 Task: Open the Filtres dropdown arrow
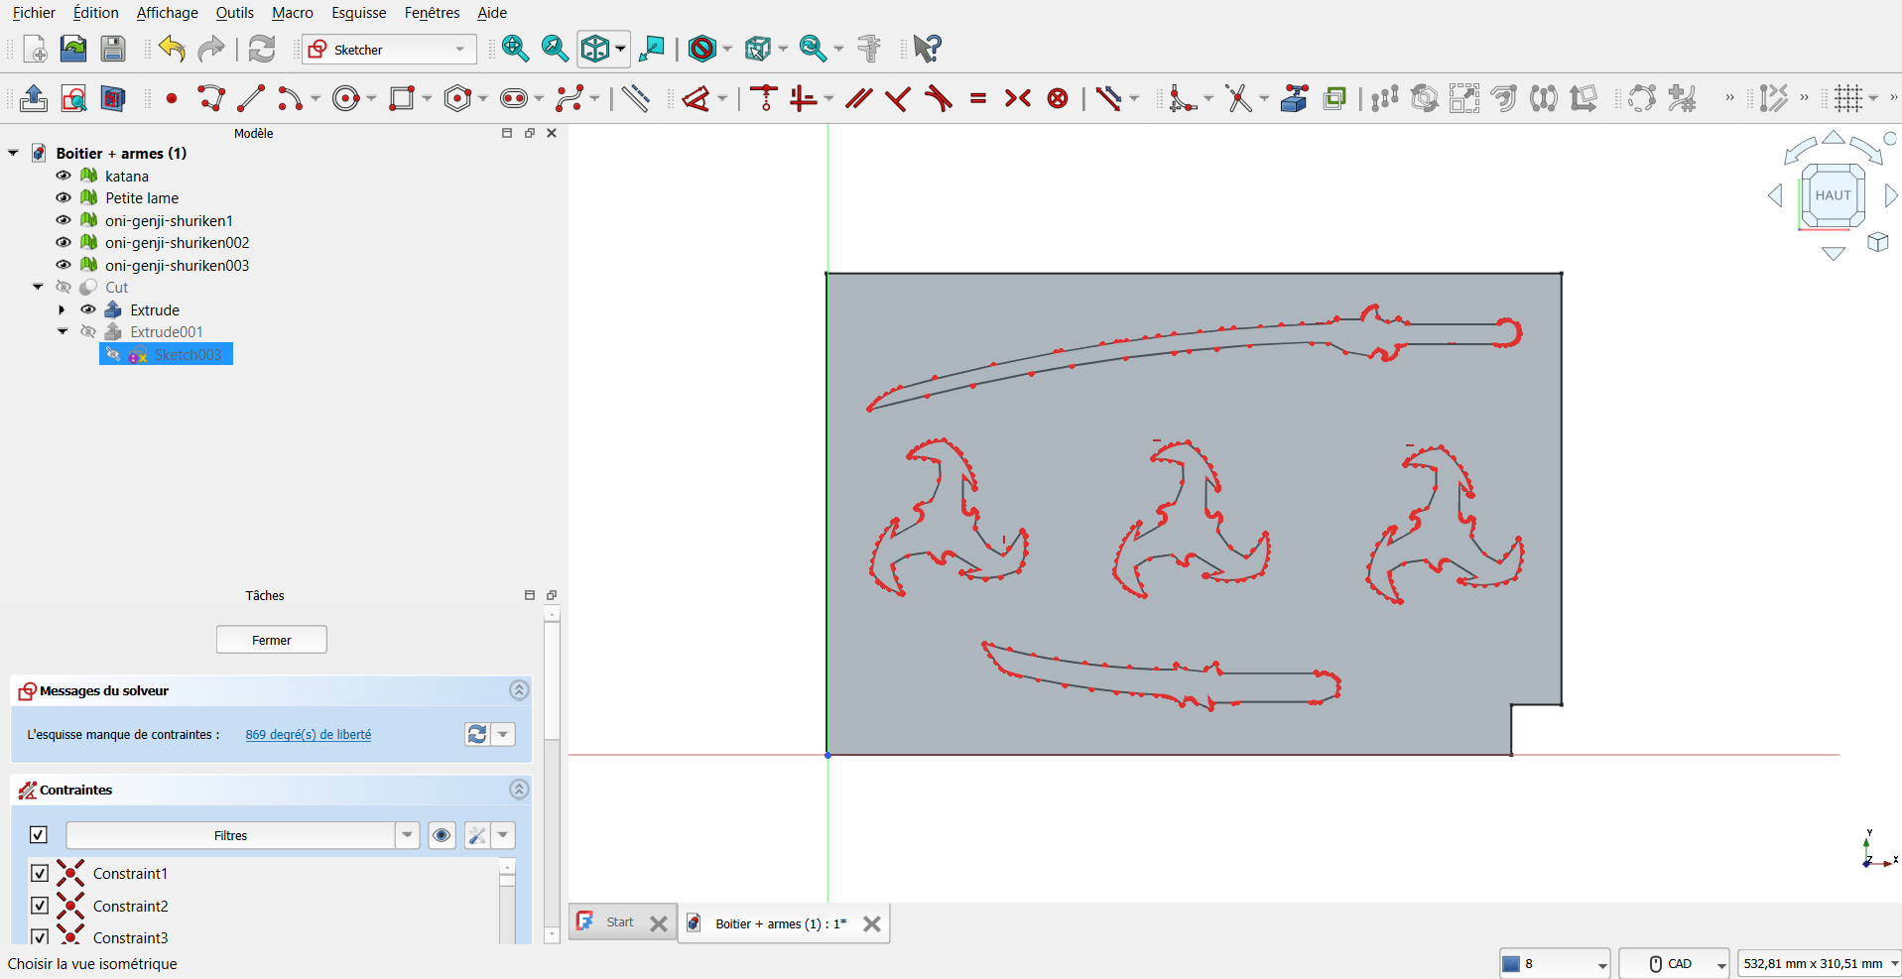point(407,835)
